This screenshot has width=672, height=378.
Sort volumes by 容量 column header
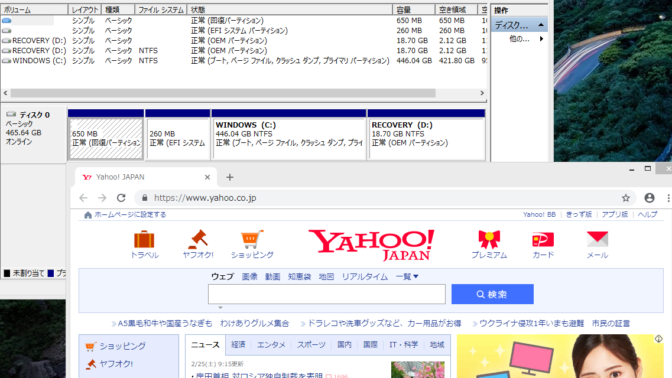(414, 9)
